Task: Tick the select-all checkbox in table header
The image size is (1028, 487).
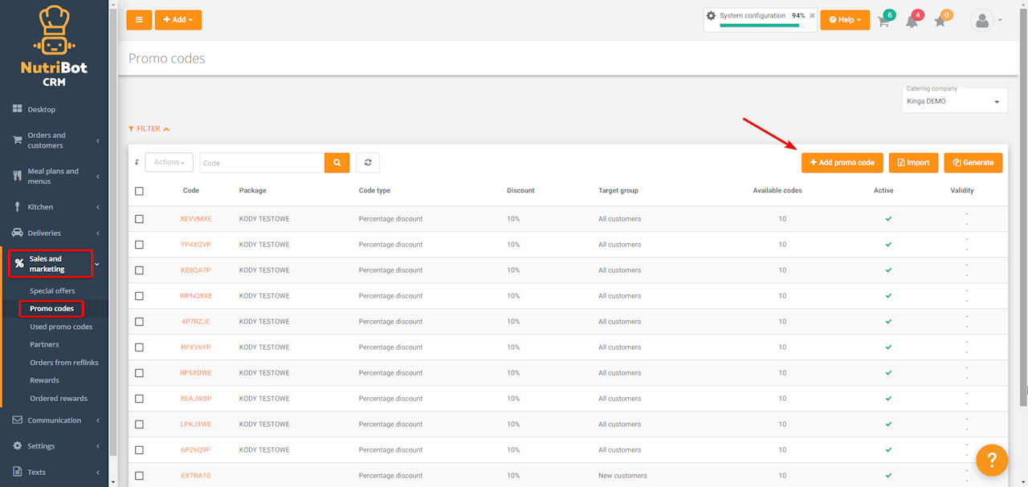Action: click(x=140, y=191)
